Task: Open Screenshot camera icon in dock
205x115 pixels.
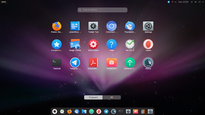Action: (135, 111)
